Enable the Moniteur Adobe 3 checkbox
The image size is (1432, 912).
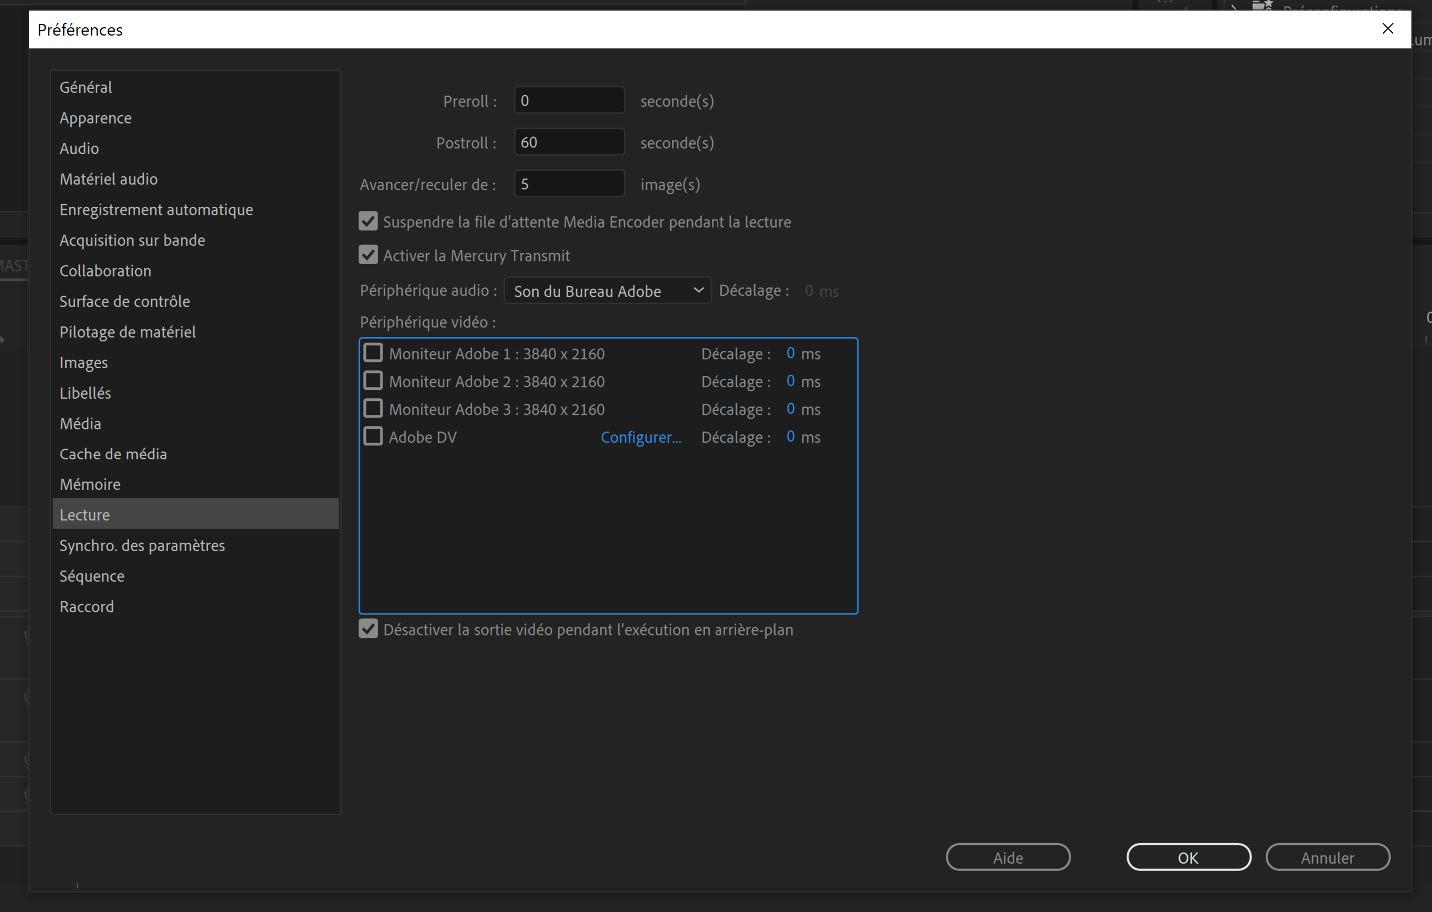pos(373,408)
